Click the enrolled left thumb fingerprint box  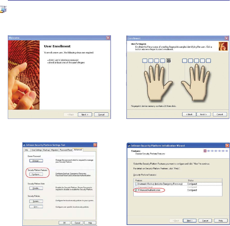(x=168, y=61)
